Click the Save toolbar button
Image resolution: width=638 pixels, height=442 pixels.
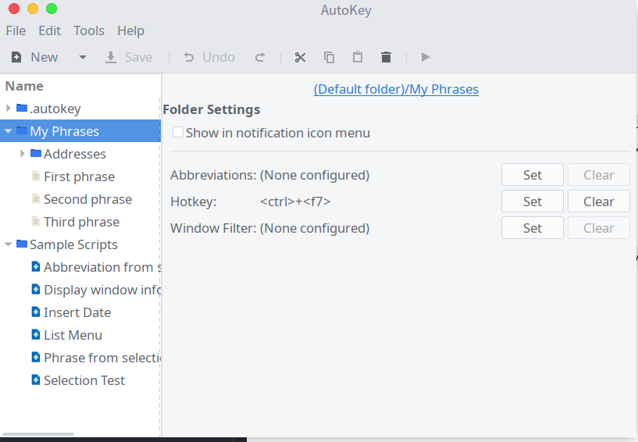[x=129, y=57]
